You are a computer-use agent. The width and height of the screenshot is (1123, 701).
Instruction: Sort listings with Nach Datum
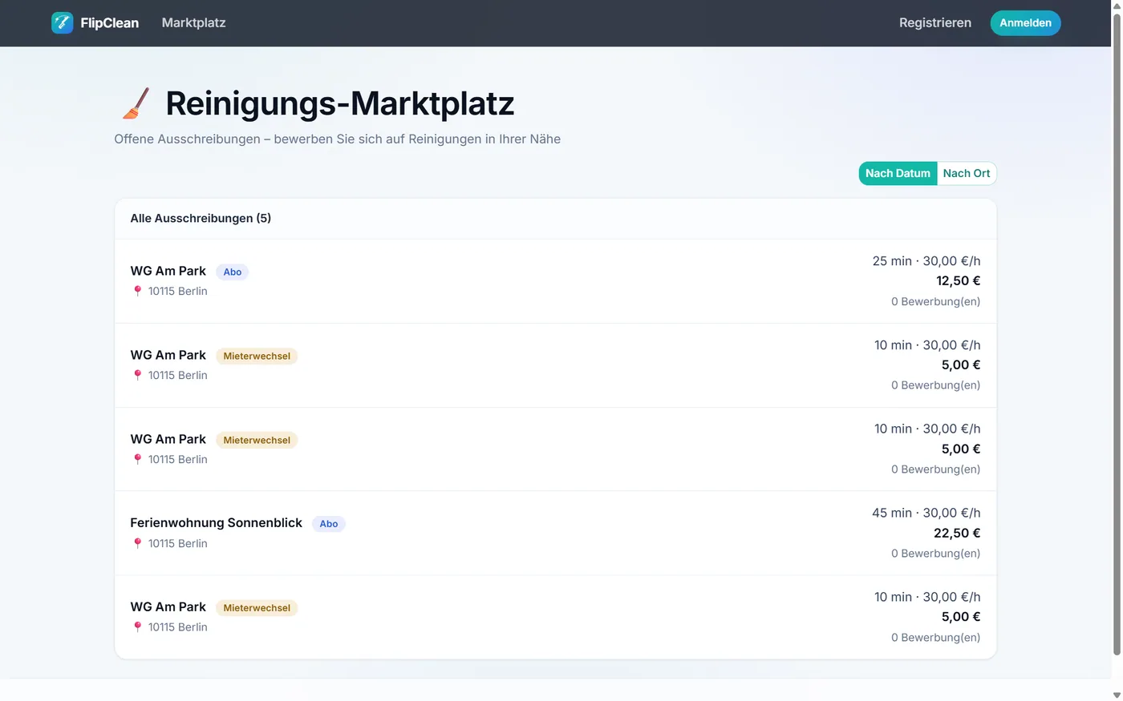pyautogui.click(x=898, y=174)
